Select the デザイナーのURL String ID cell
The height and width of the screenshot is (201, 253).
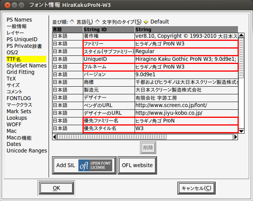pyautogui.click(x=109, y=113)
